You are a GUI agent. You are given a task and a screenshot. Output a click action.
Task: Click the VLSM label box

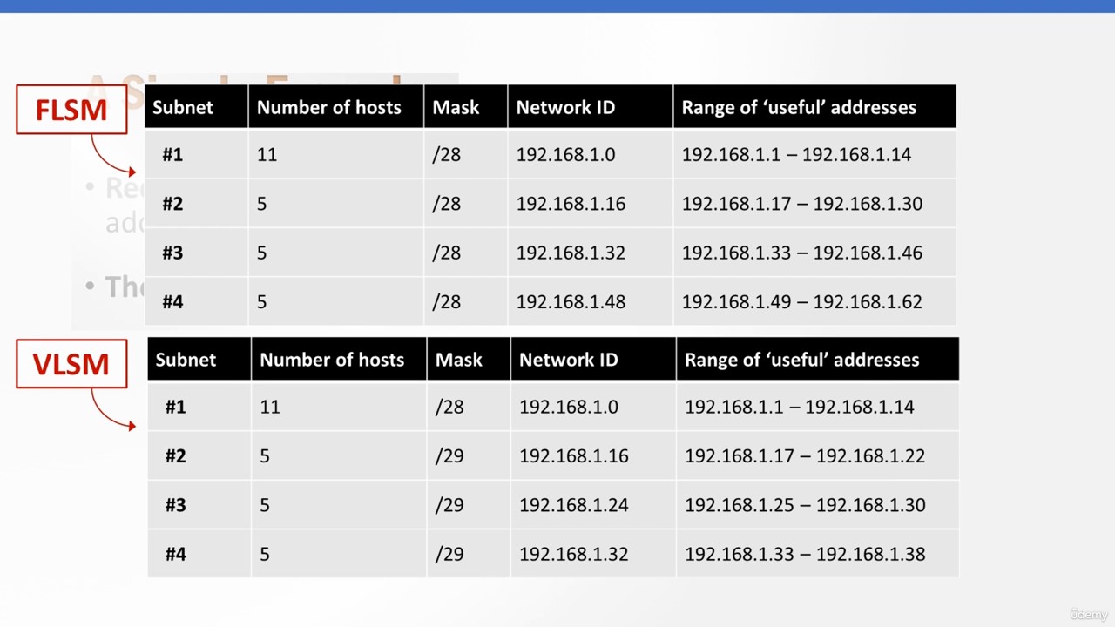[71, 363]
